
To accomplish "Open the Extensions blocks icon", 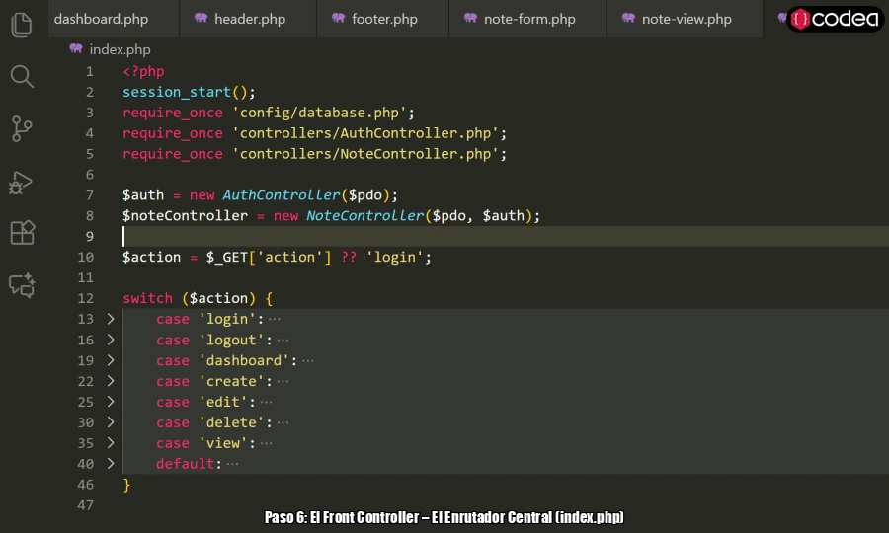I will [22, 233].
